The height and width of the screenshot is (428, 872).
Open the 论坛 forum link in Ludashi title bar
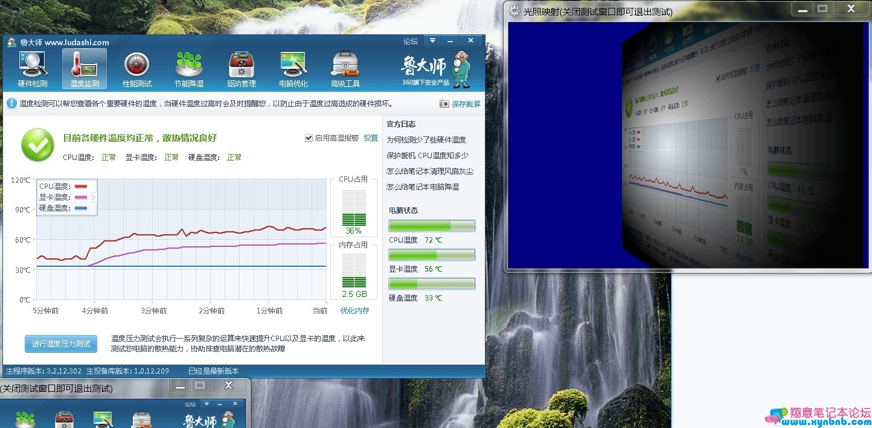point(411,42)
